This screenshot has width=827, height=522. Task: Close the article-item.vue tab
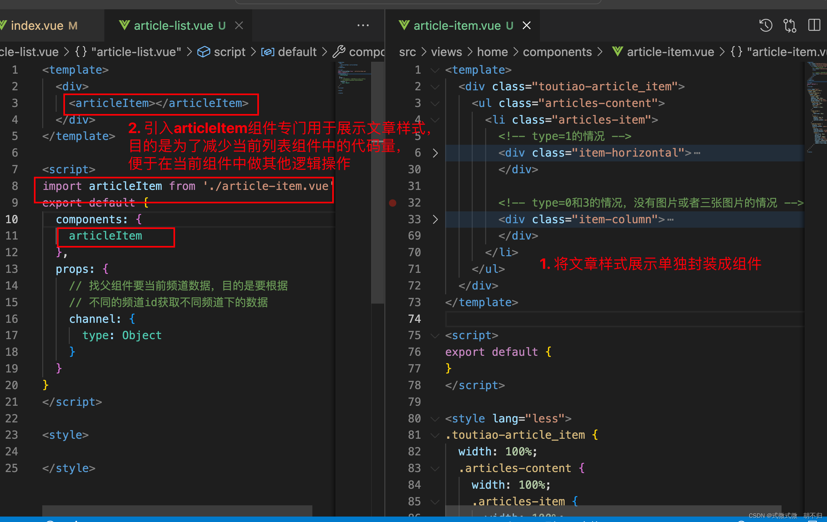tap(526, 25)
